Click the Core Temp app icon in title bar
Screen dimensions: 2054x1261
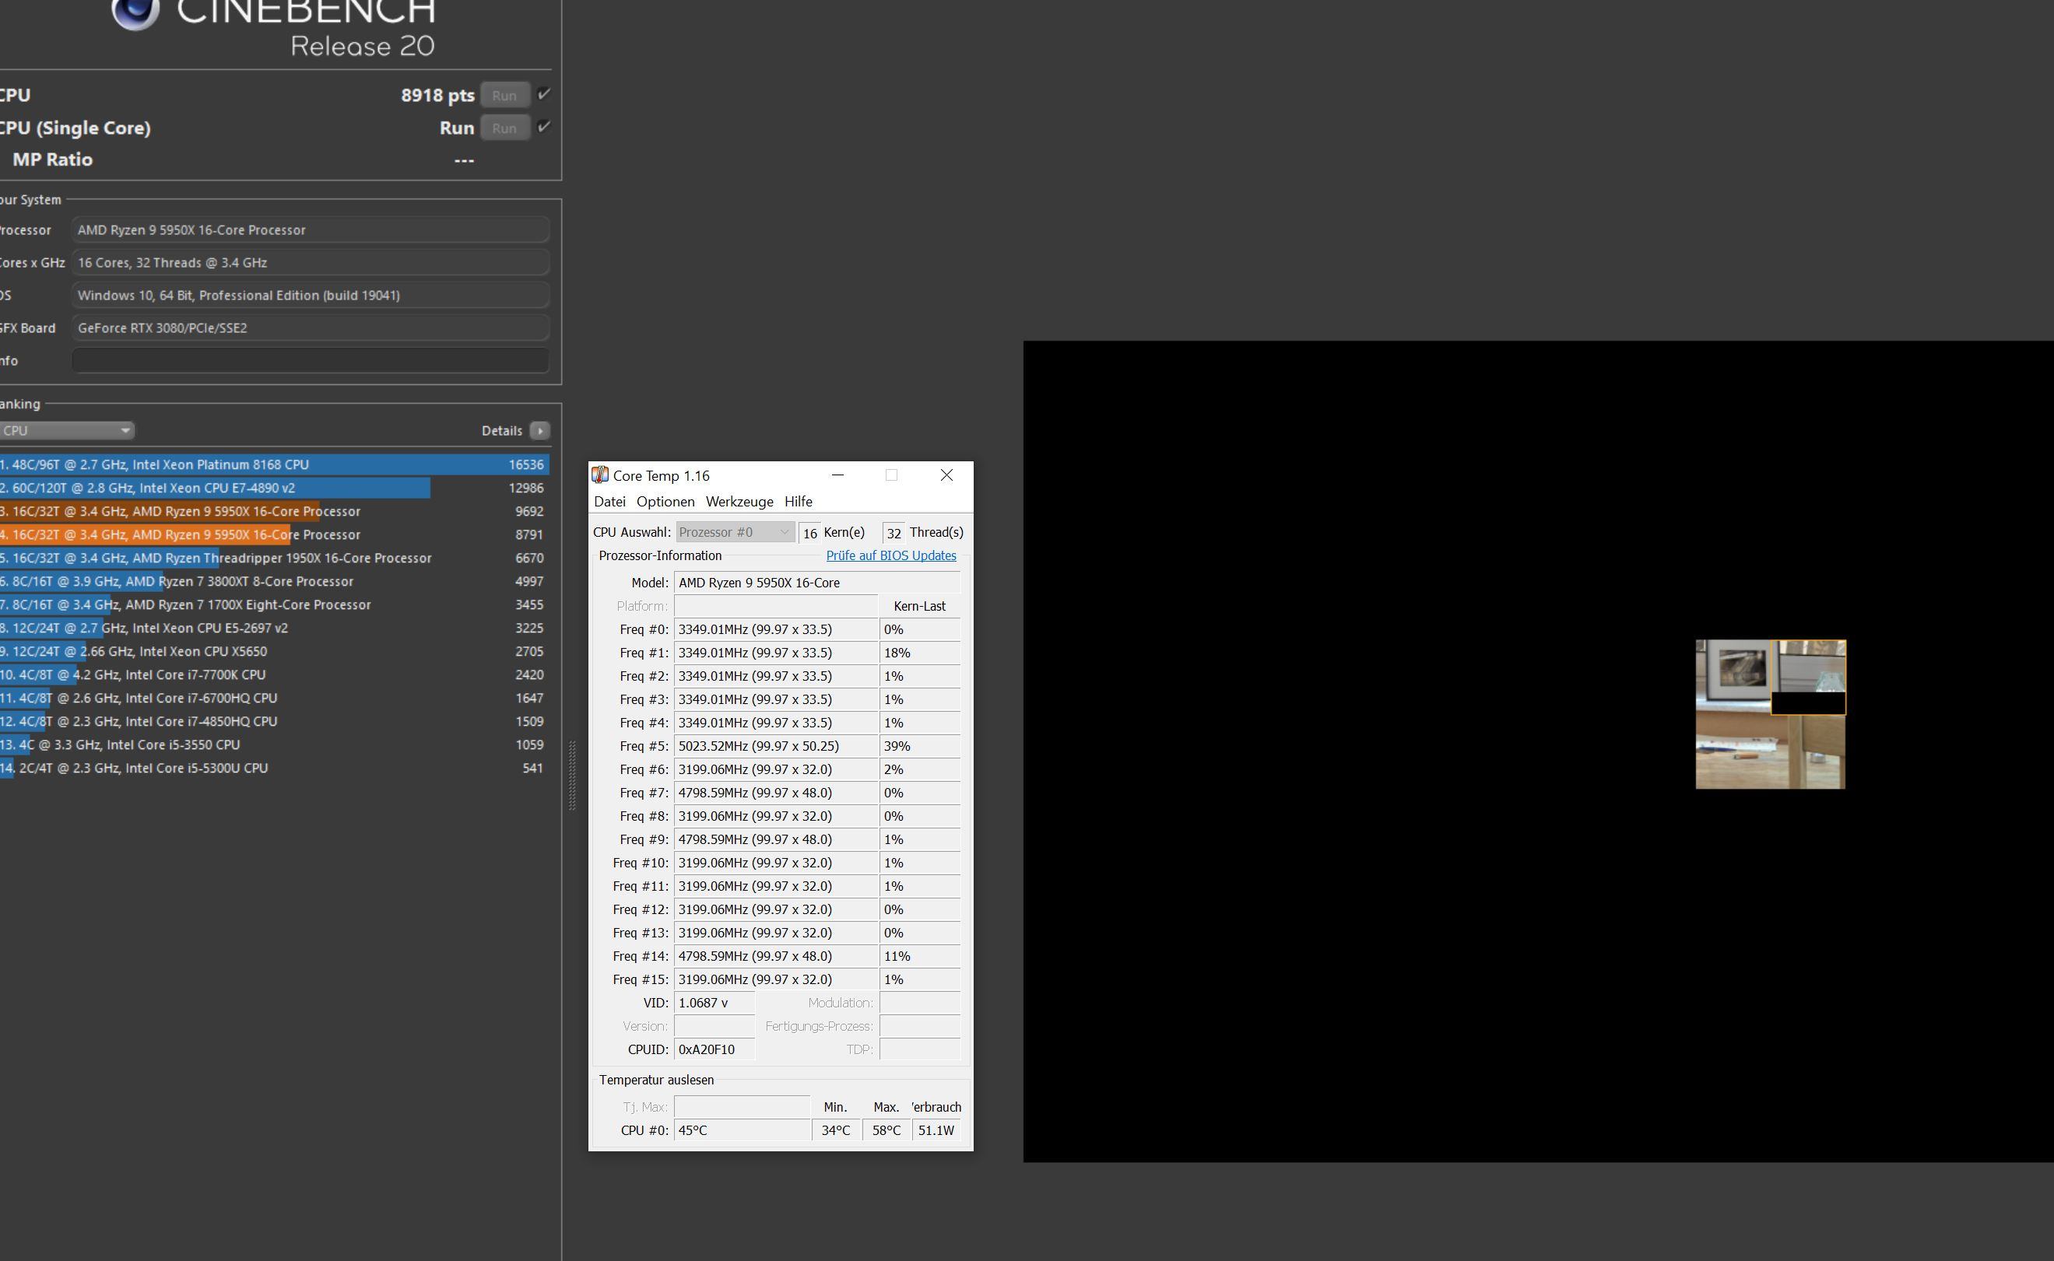tap(600, 475)
